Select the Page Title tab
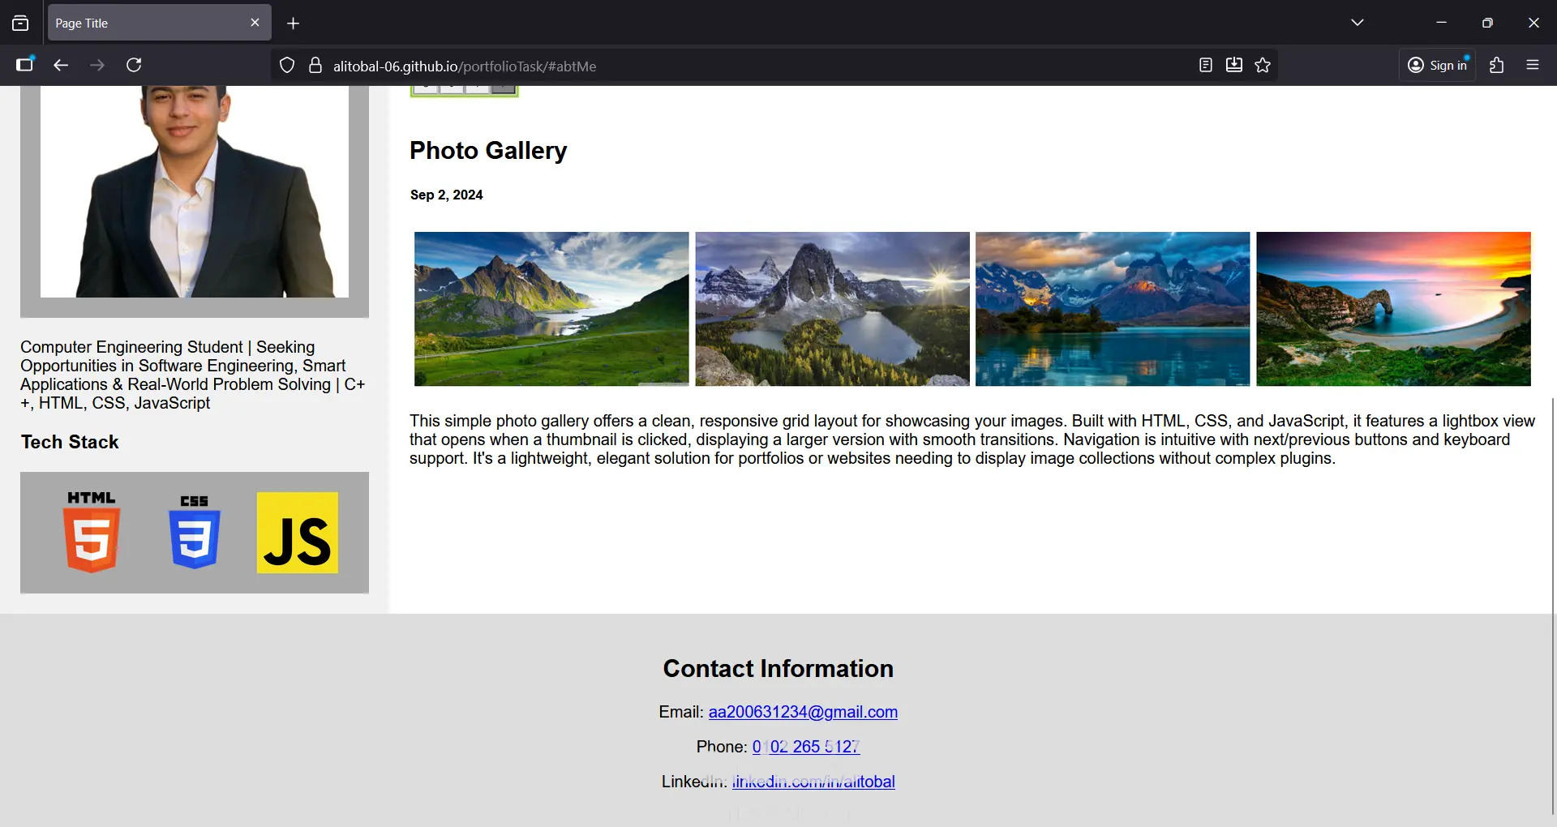Image resolution: width=1557 pixels, height=827 pixels. click(x=160, y=23)
